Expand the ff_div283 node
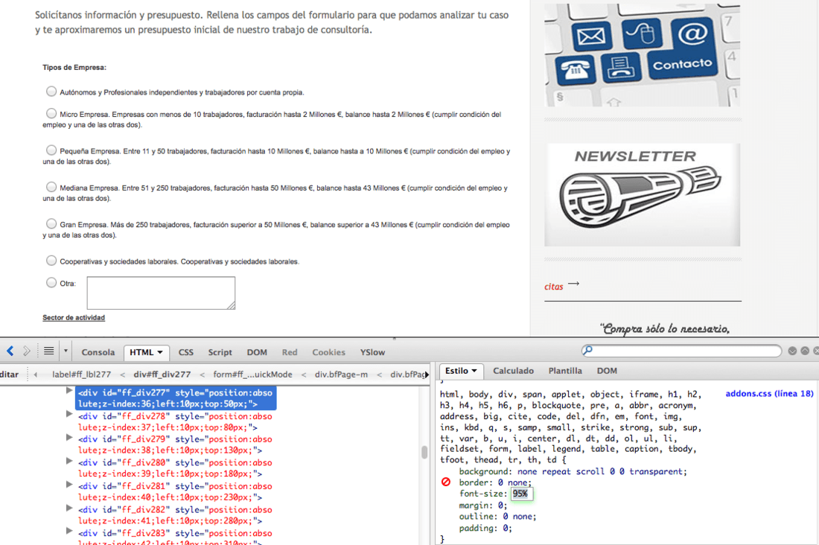819x545 pixels. (69, 531)
